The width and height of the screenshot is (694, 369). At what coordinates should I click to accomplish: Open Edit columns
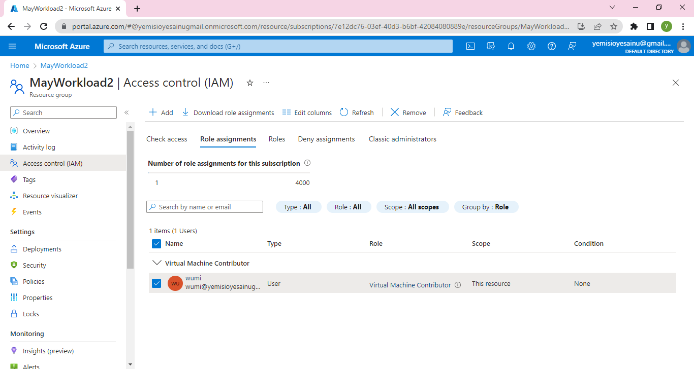pyautogui.click(x=307, y=113)
